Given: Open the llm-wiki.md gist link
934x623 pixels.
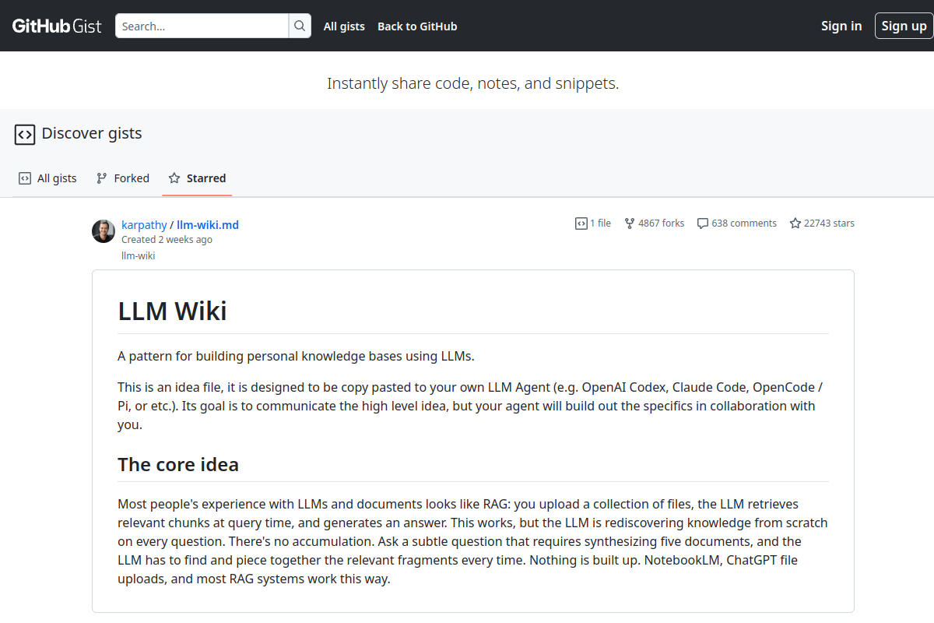Looking at the screenshot, I should (208, 225).
